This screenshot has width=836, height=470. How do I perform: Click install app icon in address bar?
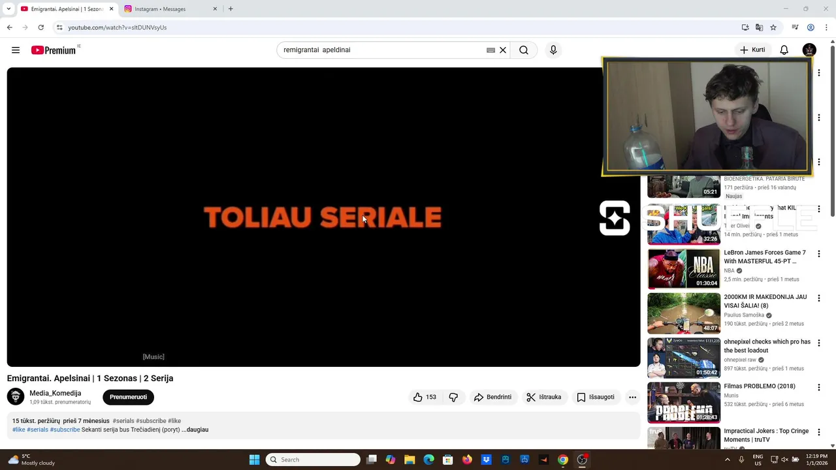[745, 27]
